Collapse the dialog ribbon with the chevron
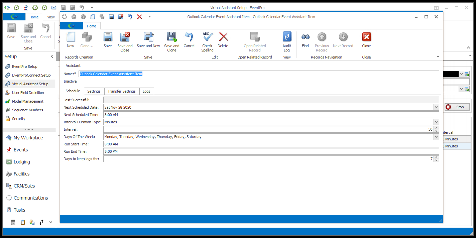Image resolution: width=476 pixels, height=238 pixels. (438, 57)
